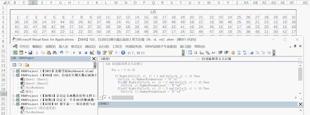Expand the 【2021】表格学院Dashboard project node
310x115 pixels.
pos(13,71)
